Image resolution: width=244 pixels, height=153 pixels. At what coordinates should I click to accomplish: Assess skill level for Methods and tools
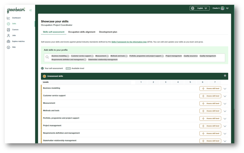click(x=210, y=111)
